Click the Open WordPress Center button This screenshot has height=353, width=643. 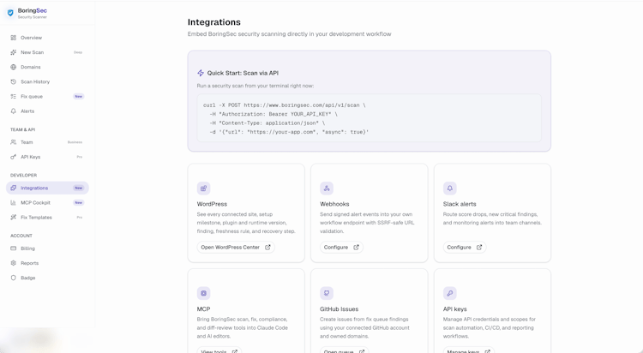pyautogui.click(x=236, y=248)
